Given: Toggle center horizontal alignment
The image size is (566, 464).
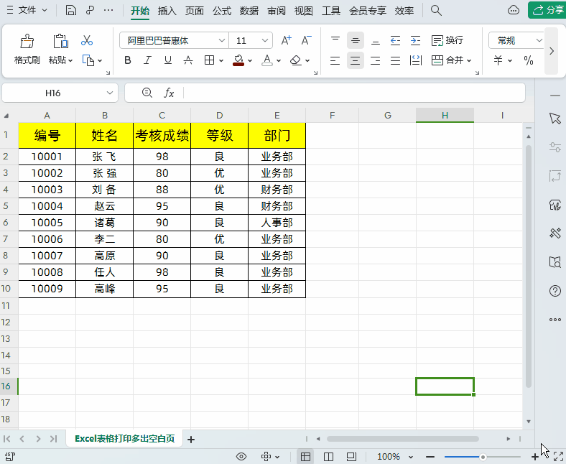Looking at the screenshot, I should click(x=356, y=60).
